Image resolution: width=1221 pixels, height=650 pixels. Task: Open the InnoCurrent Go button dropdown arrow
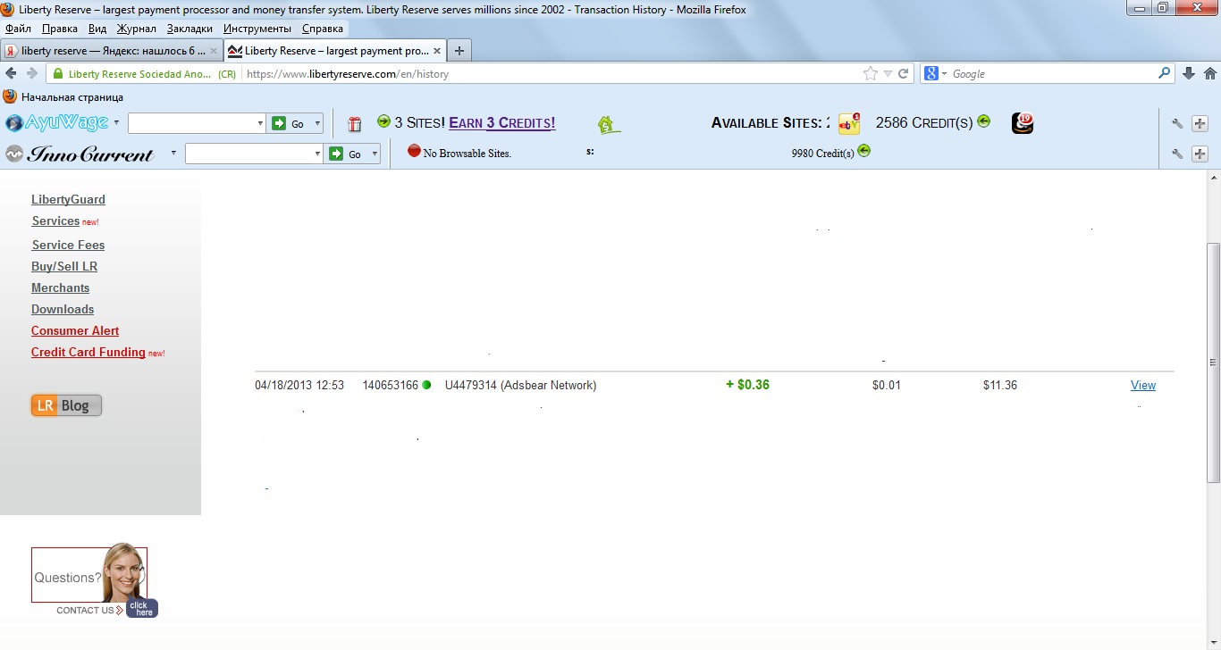pyautogui.click(x=374, y=154)
